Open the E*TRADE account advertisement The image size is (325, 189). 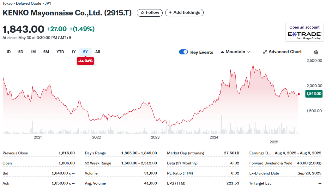[304, 32]
